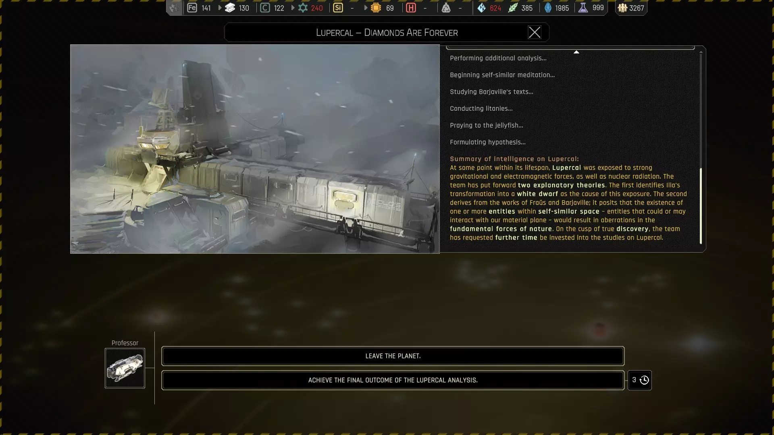
Task: Click the recycling waste resource icon
Action: (x=446, y=8)
